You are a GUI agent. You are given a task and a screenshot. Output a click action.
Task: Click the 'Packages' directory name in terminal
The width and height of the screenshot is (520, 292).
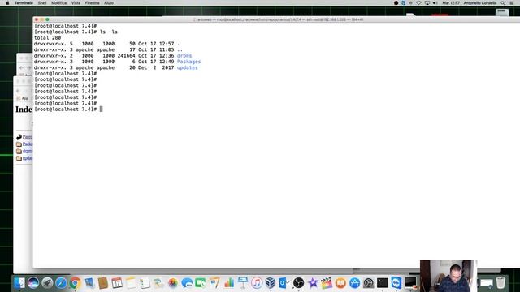point(188,62)
